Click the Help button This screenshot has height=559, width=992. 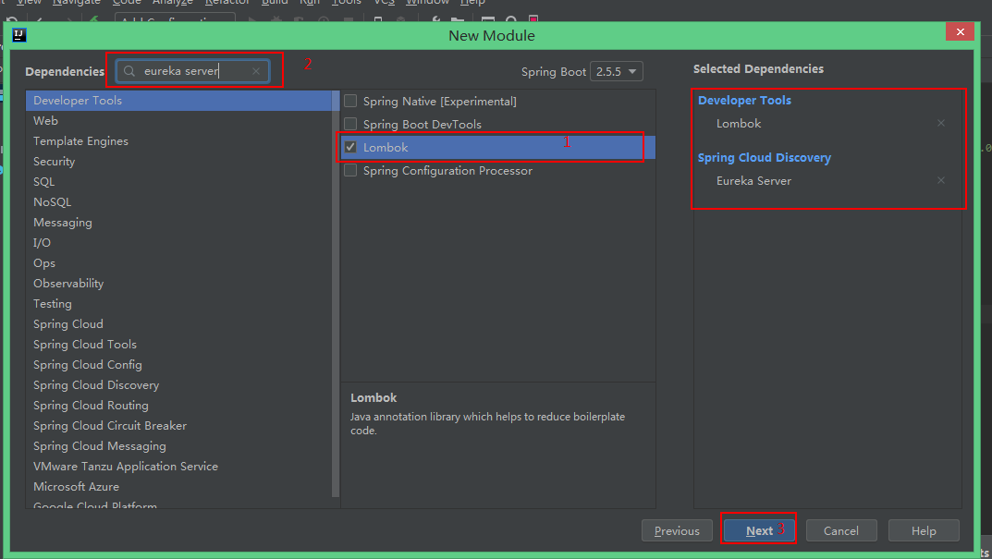coord(924,530)
